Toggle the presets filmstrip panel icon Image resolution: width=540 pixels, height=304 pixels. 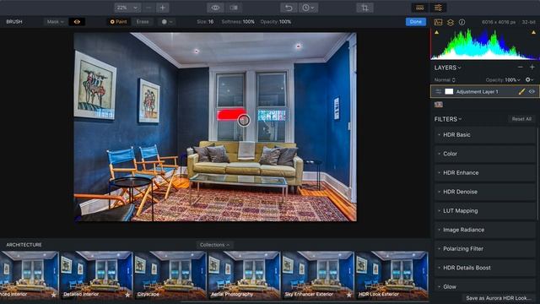420,8
